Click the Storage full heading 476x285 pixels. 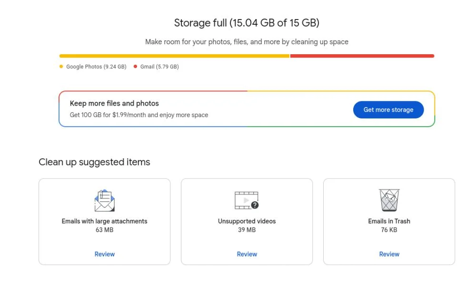coord(247,23)
